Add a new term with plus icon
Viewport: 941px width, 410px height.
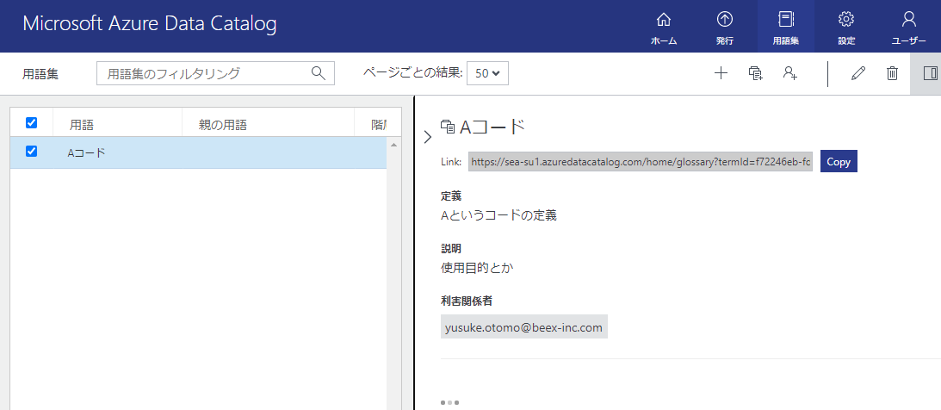[x=721, y=73]
